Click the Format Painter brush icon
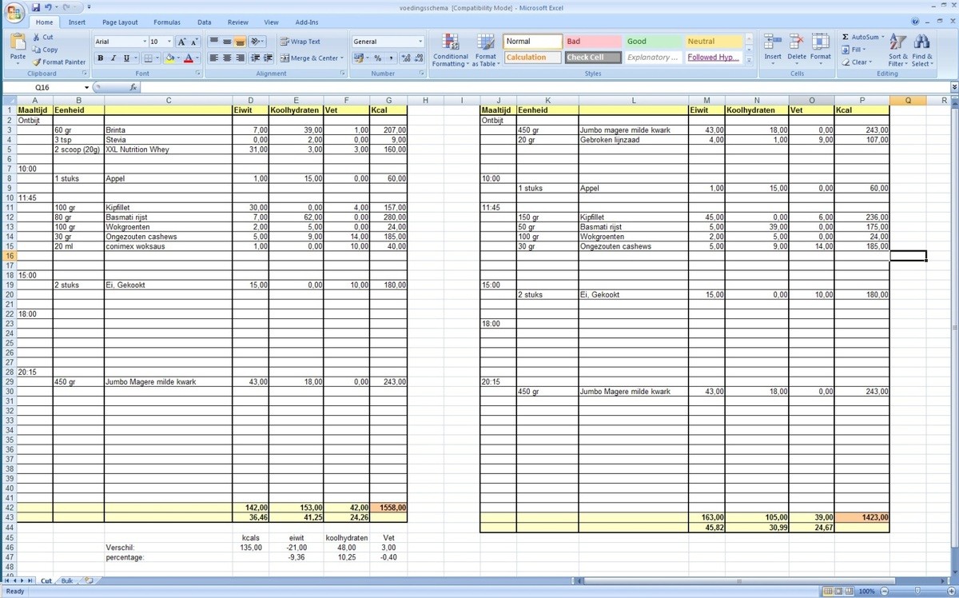 click(x=38, y=62)
